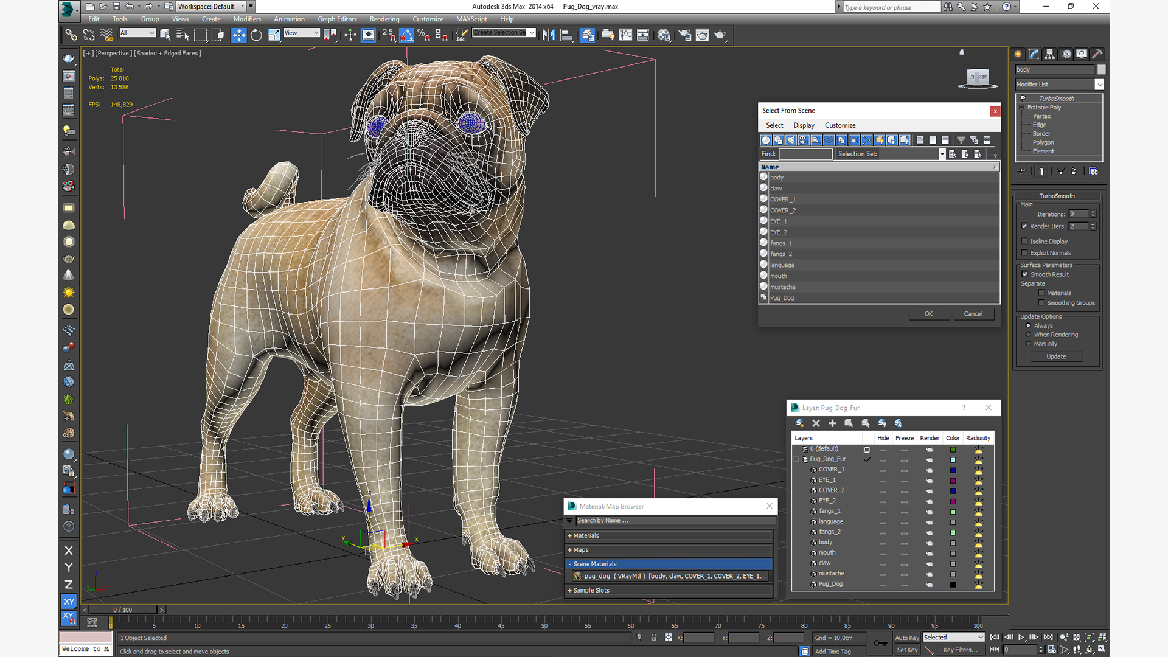Click Cancel in Select From Scene dialog

pos(973,314)
